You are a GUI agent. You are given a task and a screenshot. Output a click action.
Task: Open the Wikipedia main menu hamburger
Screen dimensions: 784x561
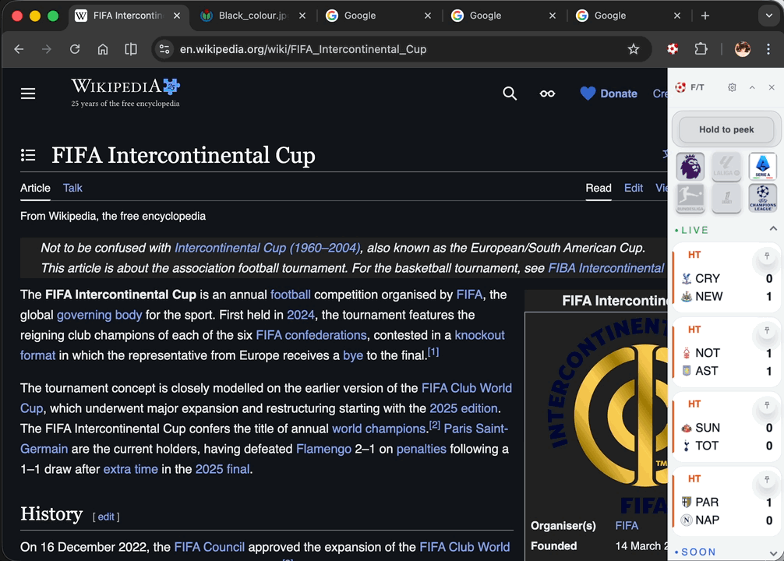pos(28,93)
